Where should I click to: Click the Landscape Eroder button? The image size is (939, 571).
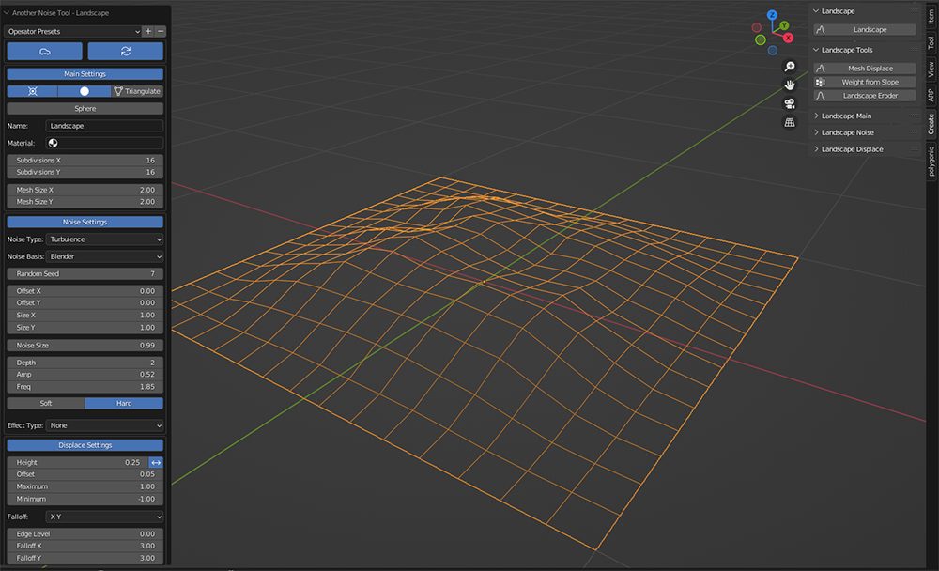(x=865, y=96)
